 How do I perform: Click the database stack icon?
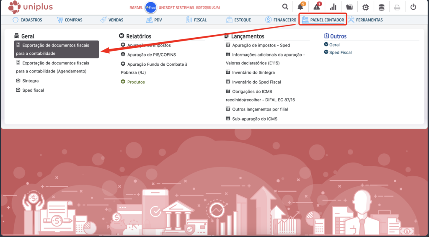pos(381,7)
